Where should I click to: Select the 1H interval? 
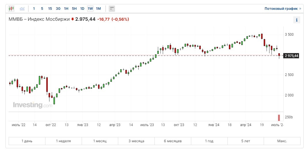[x=66, y=8]
